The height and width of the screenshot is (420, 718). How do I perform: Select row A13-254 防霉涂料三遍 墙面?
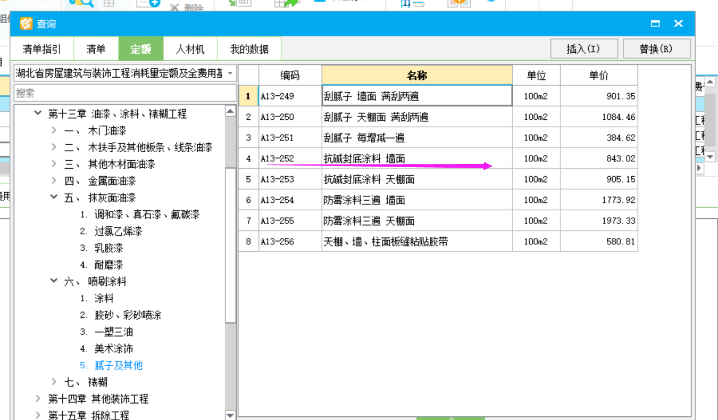click(438, 200)
